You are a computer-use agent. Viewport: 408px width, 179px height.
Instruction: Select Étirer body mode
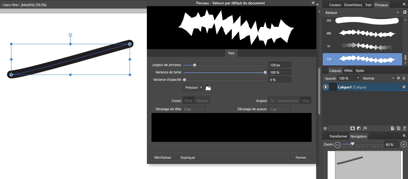[x=189, y=101]
